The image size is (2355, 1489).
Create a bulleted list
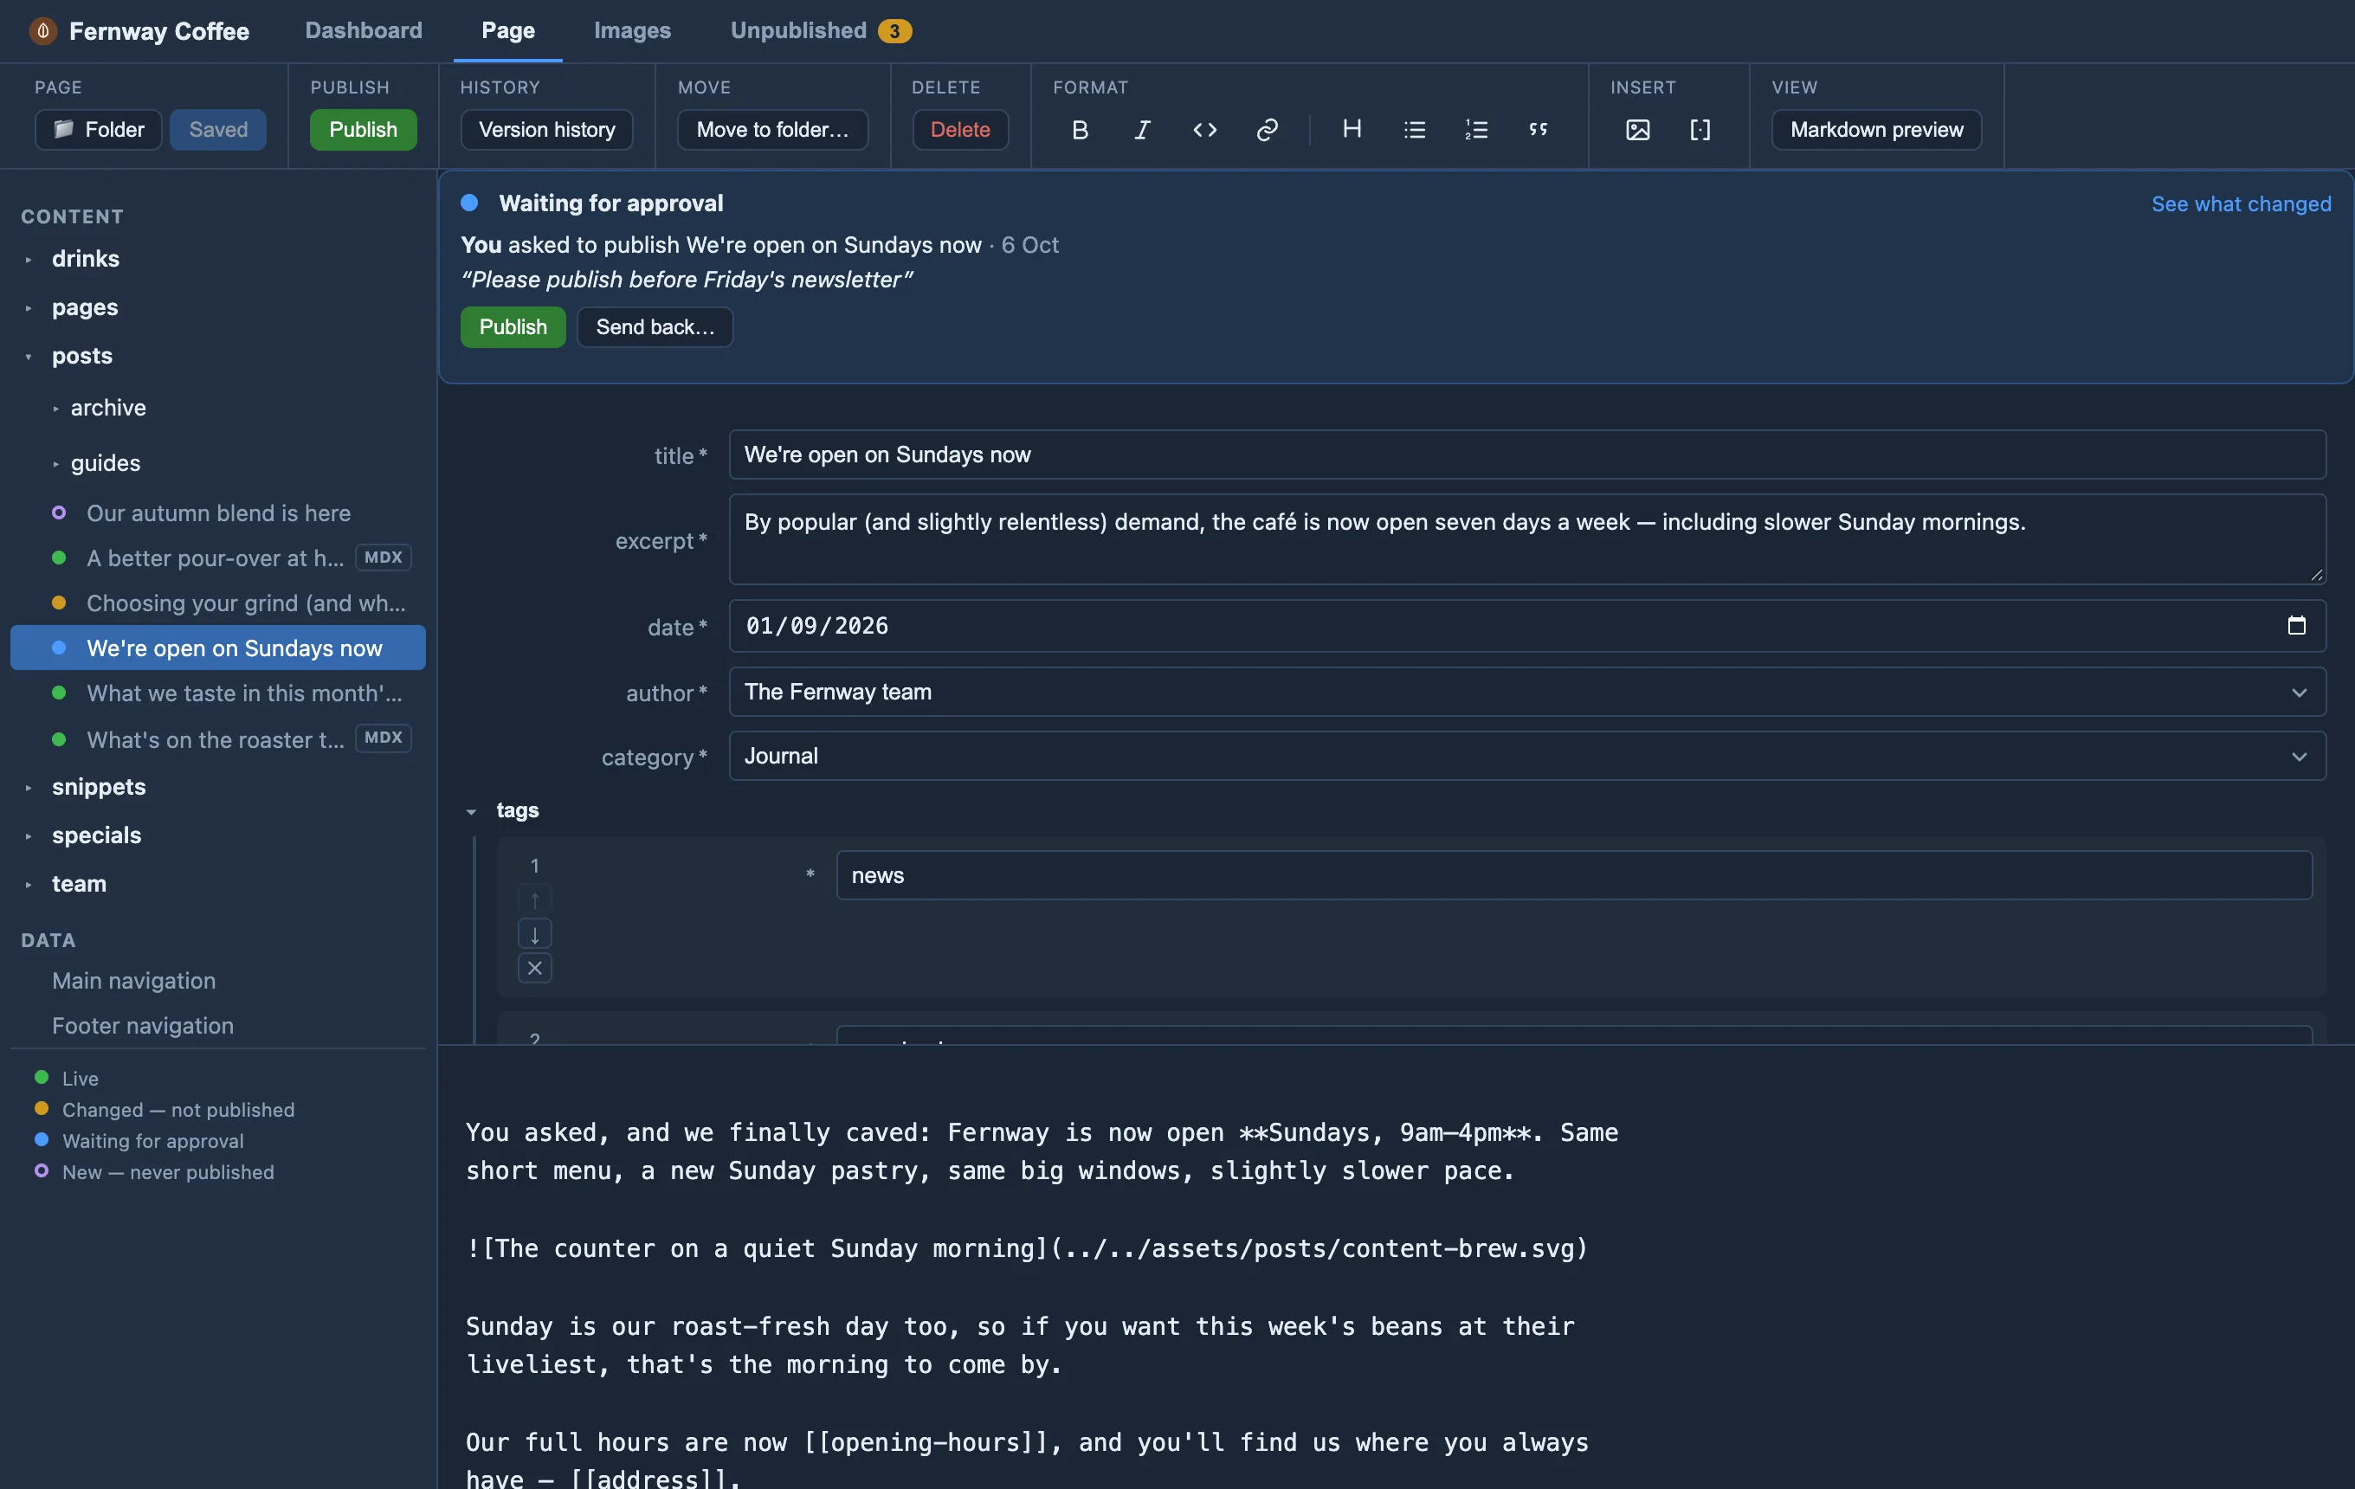coord(1414,130)
